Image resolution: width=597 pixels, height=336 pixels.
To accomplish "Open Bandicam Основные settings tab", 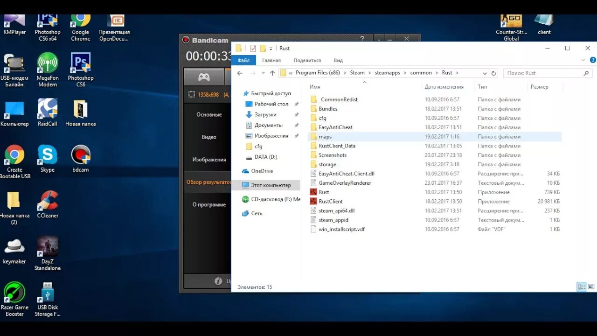I will pos(209,115).
